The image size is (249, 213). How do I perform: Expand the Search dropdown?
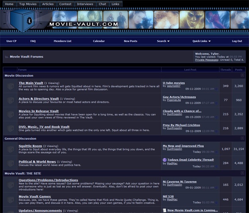pos(163,41)
